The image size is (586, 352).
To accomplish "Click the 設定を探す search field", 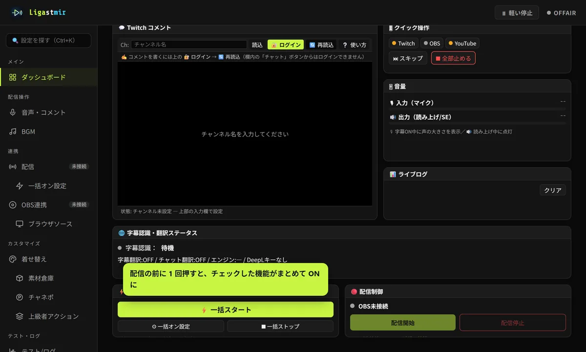I will (48, 41).
